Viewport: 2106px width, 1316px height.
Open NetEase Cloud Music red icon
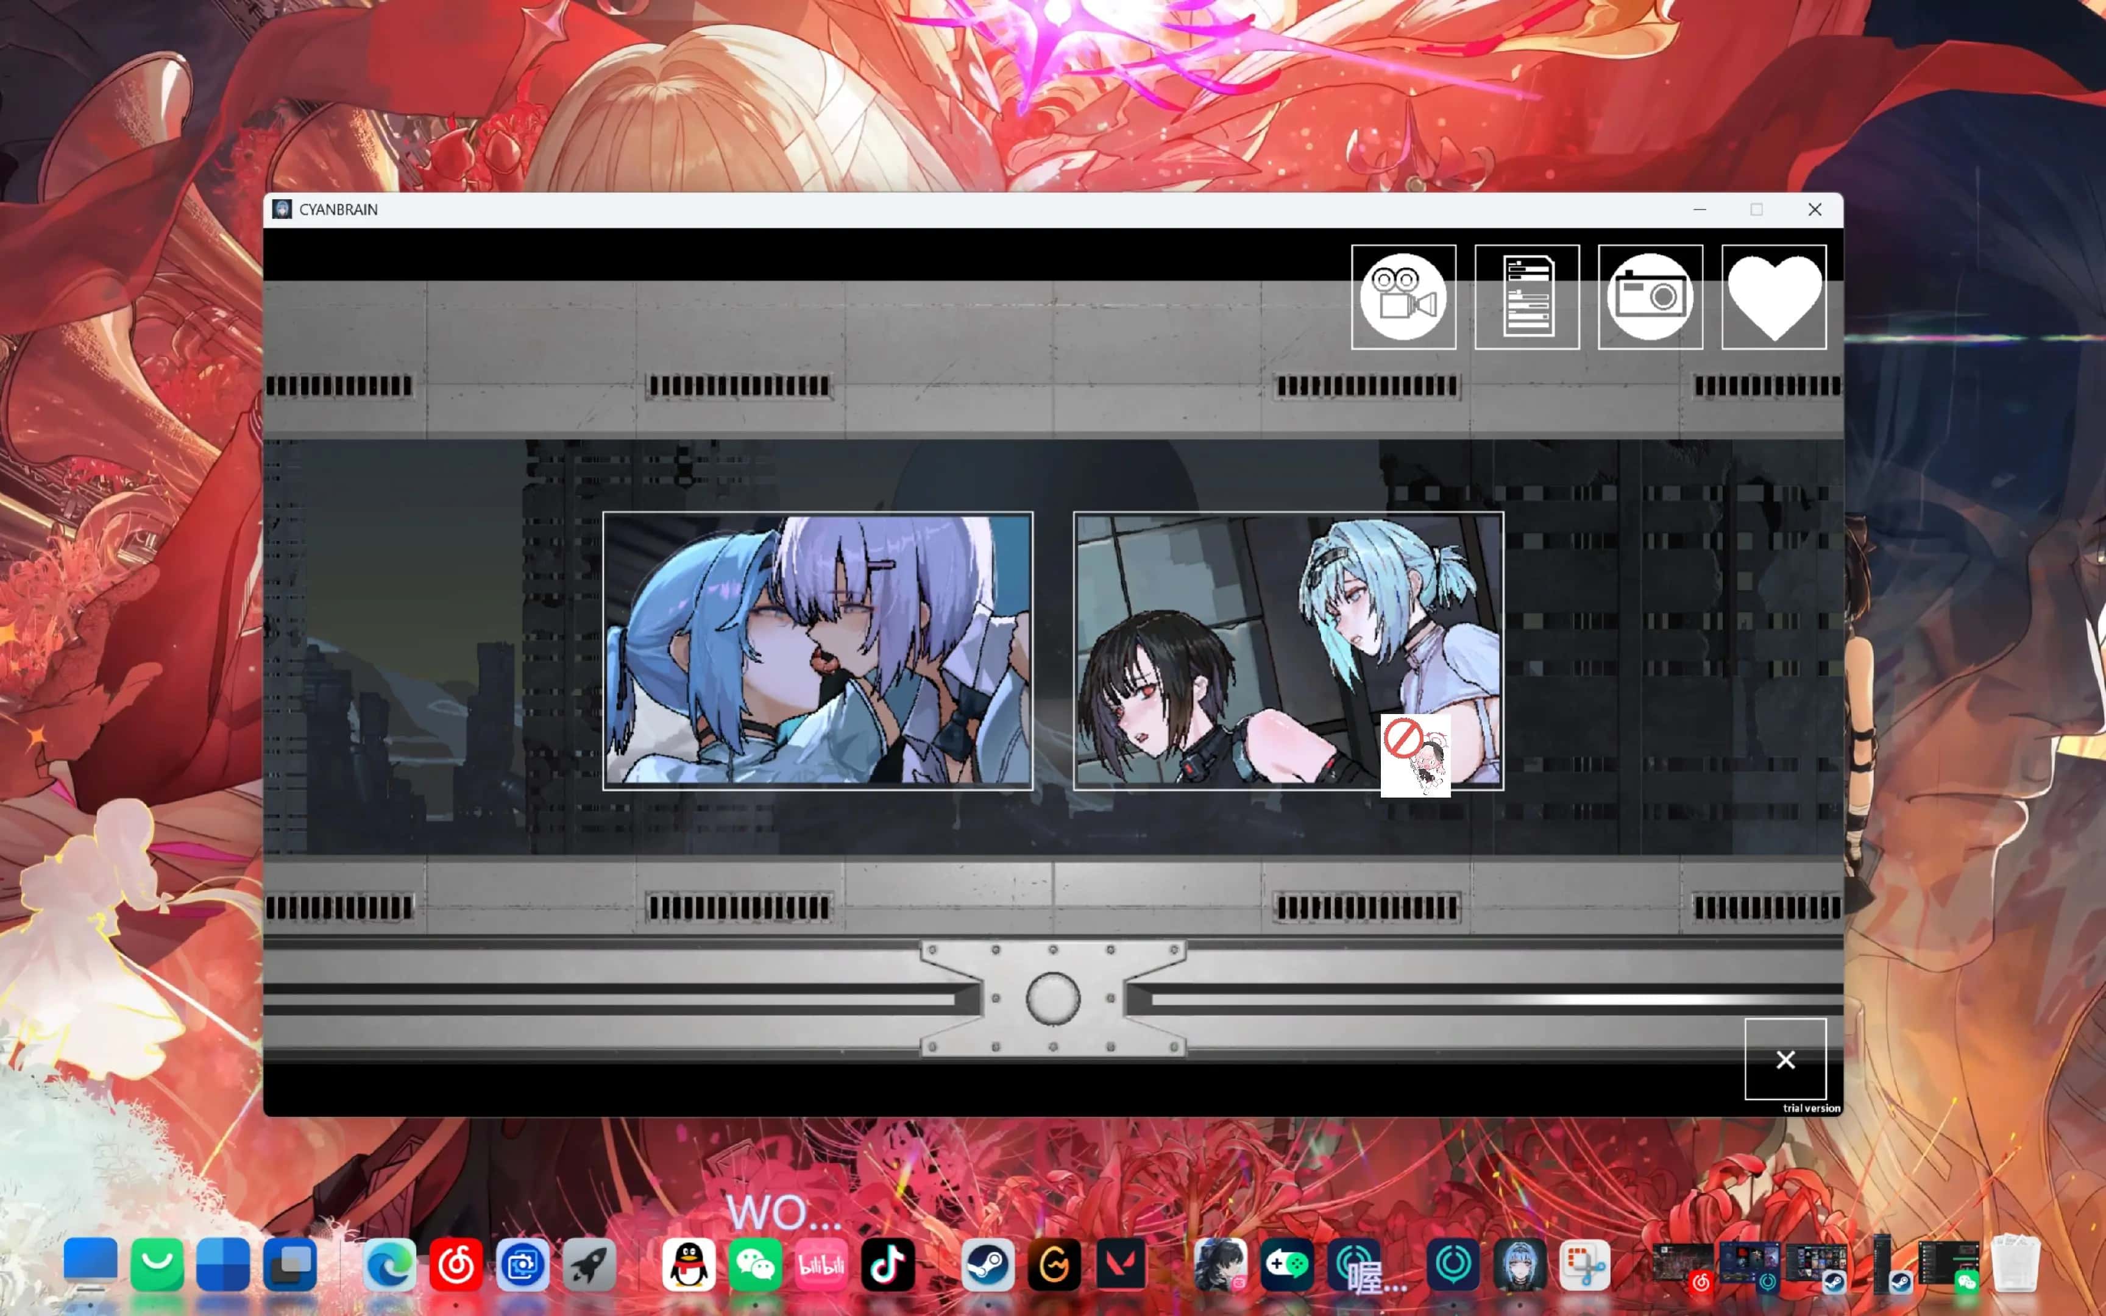coord(455,1264)
